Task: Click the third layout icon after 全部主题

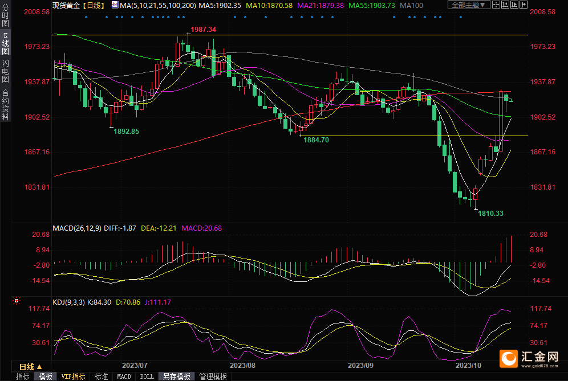Action: (x=515, y=5)
